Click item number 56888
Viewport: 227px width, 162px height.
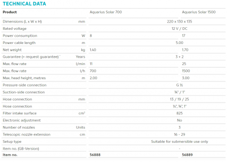tap(95, 155)
